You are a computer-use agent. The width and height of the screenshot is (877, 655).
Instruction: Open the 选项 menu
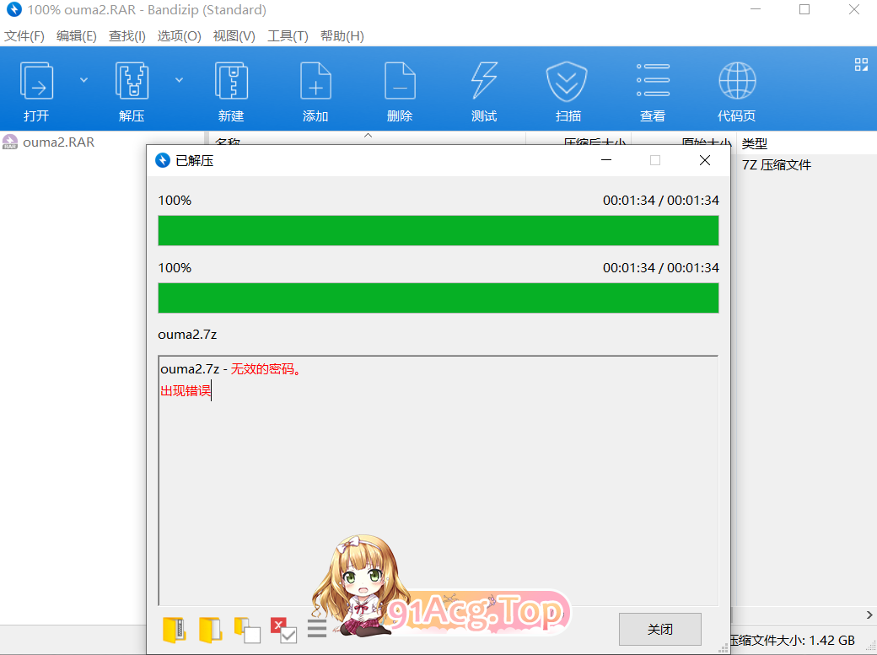[x=179, y=36]
